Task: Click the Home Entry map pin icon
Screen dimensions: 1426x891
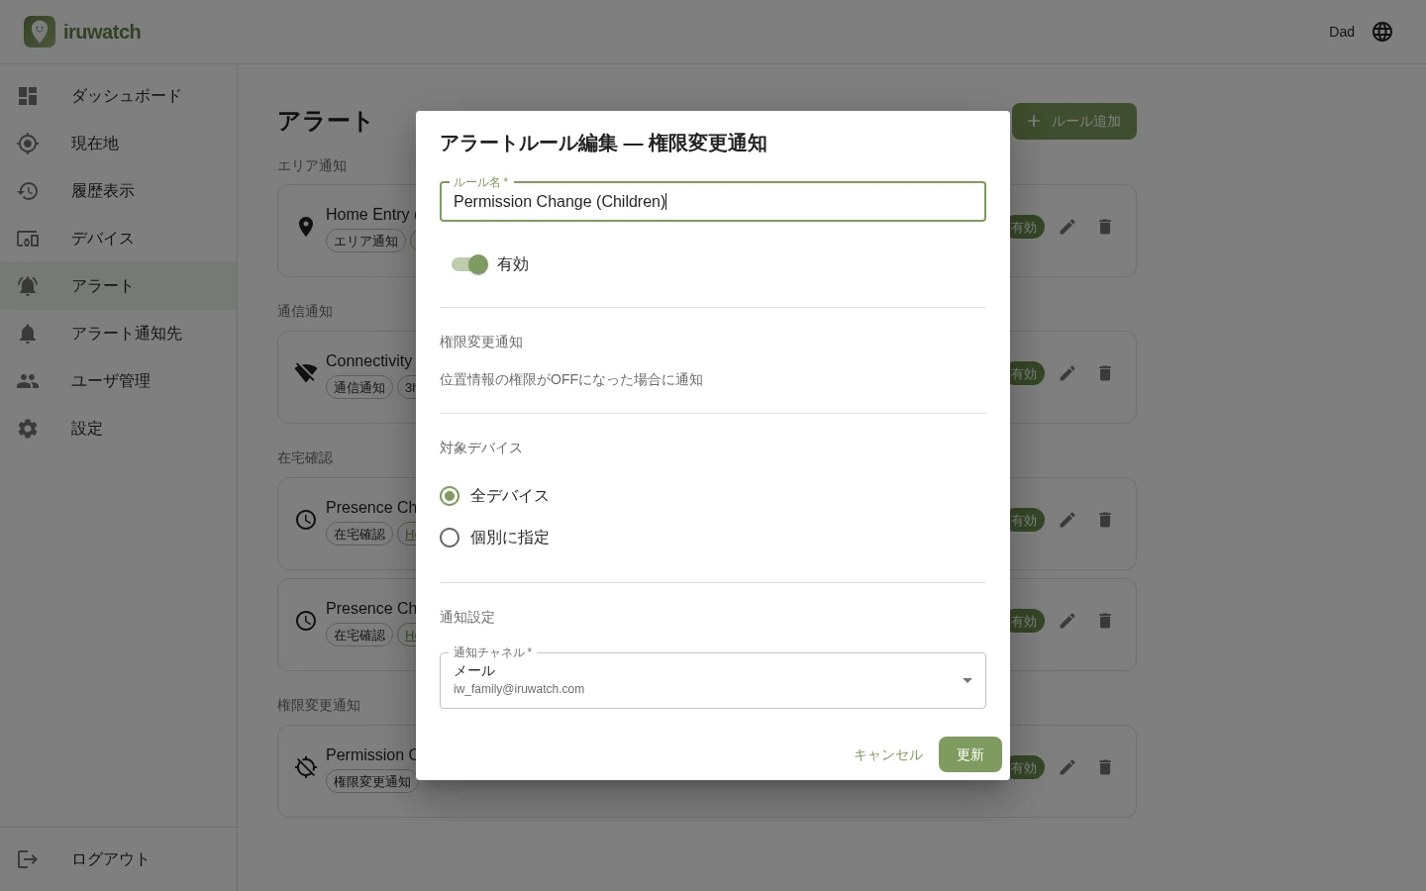Action: tap(306, 227)
